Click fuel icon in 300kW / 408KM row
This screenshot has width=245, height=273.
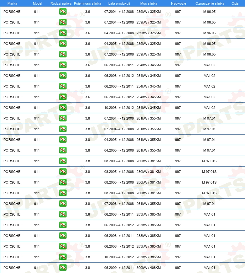(63, 267)
